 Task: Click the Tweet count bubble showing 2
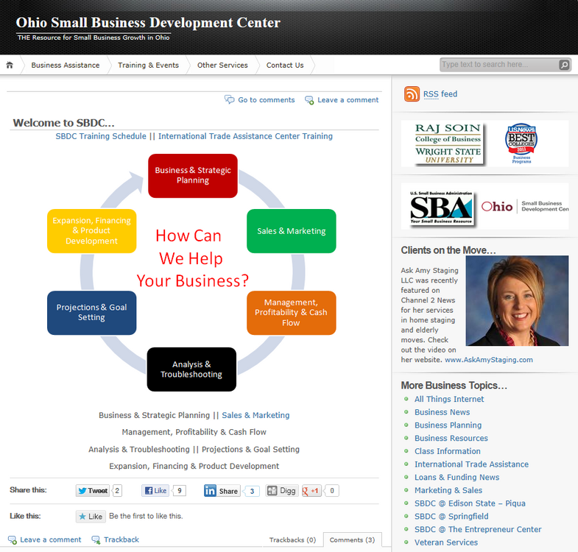tap(117, 490)
